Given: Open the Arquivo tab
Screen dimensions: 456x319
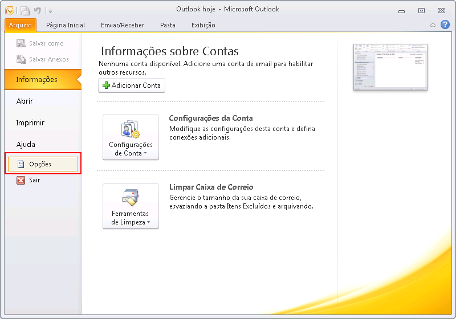Looking at the screenshot, I should [21, 25].
